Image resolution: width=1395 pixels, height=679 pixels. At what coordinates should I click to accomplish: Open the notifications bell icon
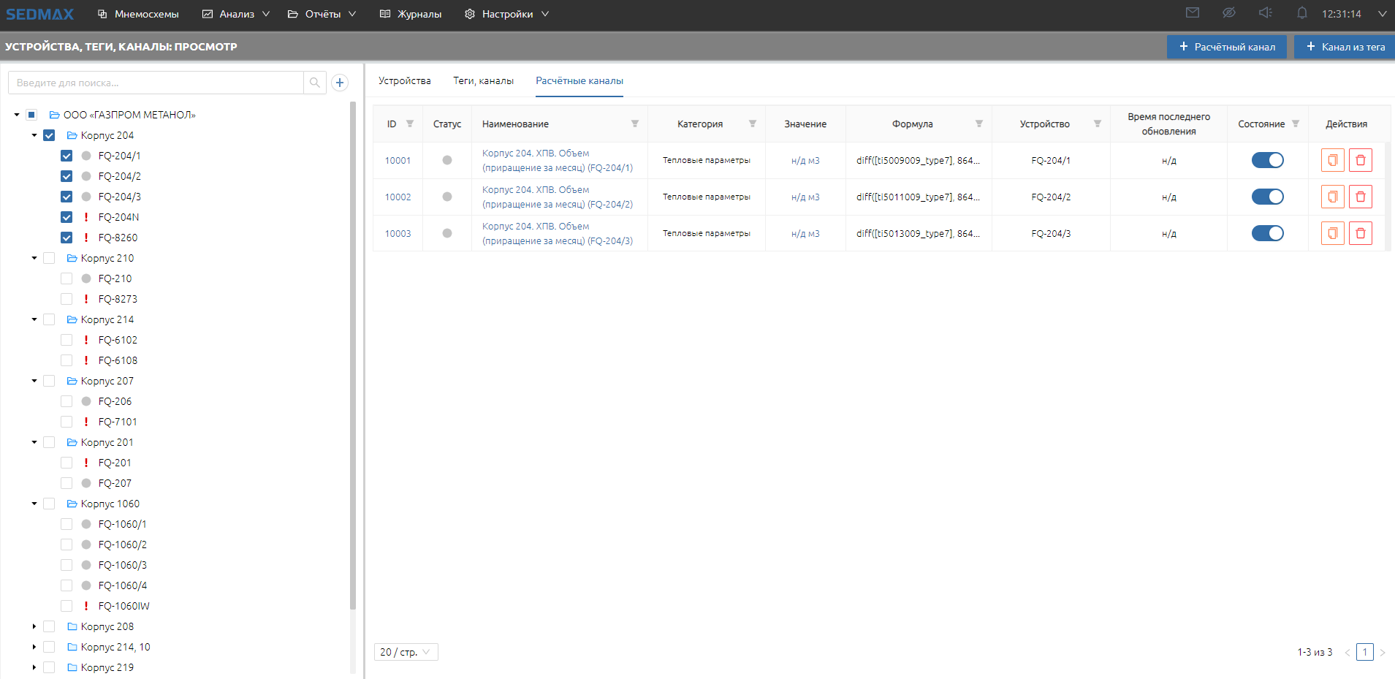(1302, 13)
